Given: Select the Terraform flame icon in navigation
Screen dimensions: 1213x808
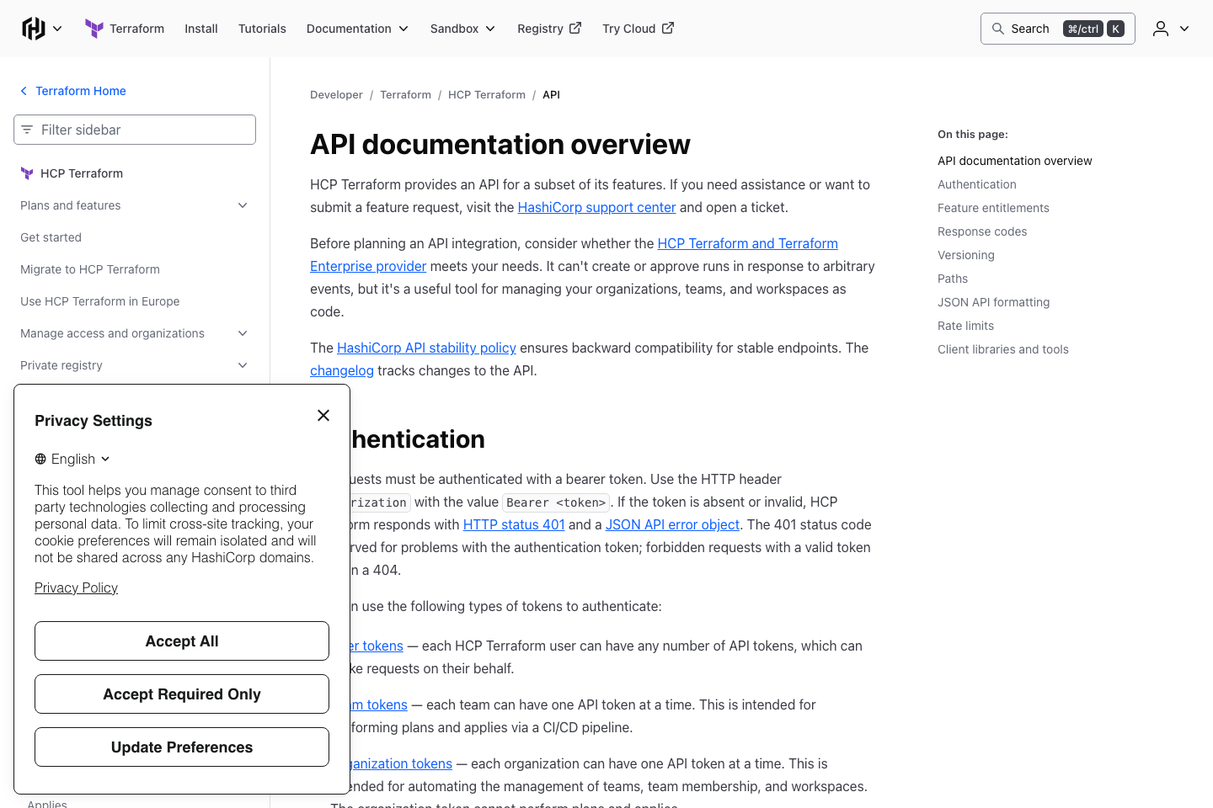Looking at the screenshot, I should coord(94,28).
